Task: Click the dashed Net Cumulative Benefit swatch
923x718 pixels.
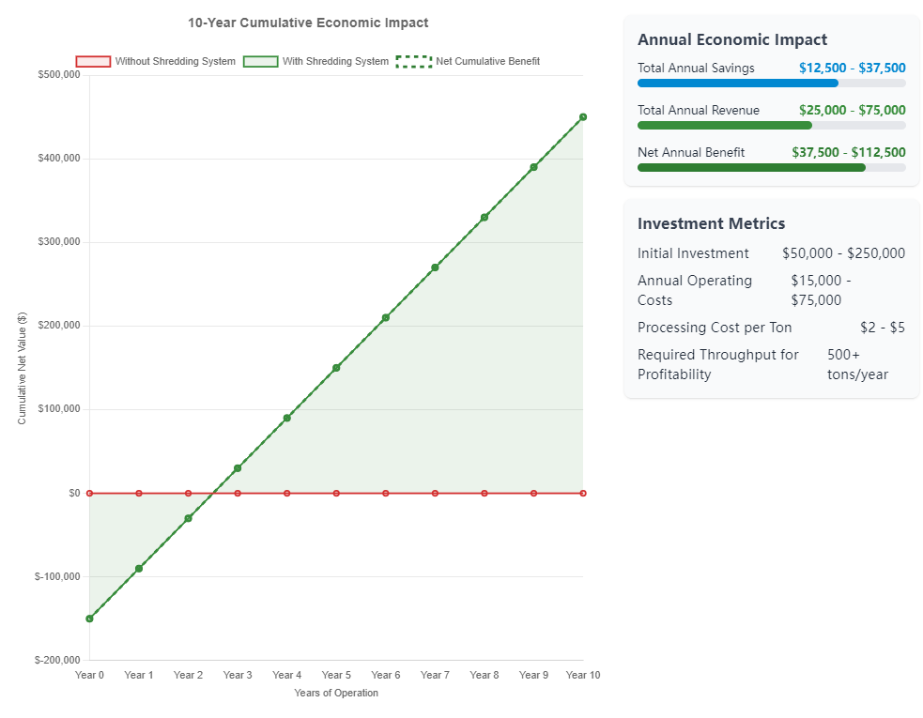Action: 413,62
